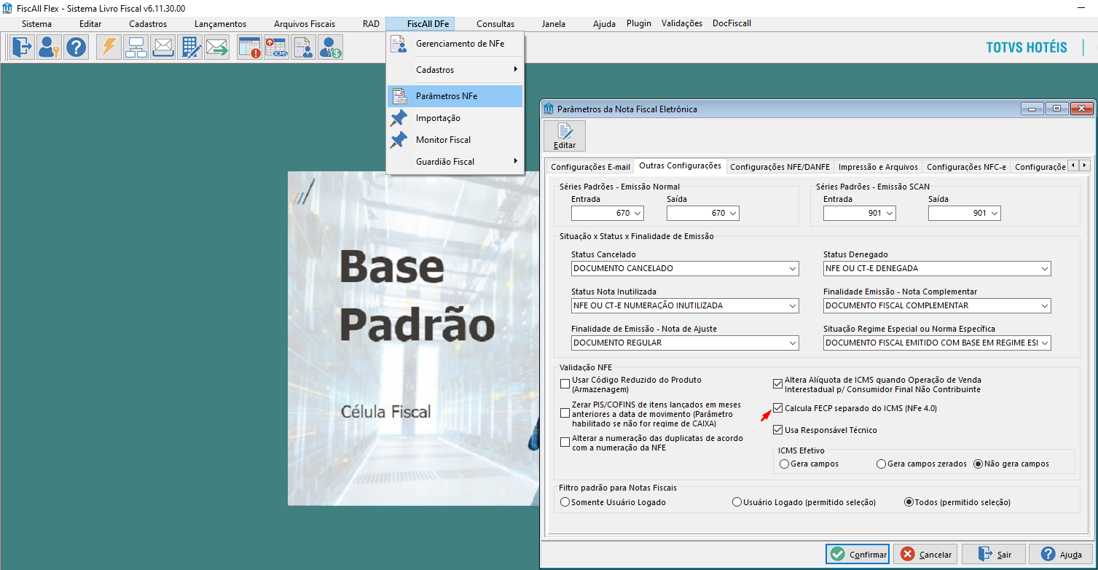Click the lightning bolt toolbar icon

click(109, 47)
